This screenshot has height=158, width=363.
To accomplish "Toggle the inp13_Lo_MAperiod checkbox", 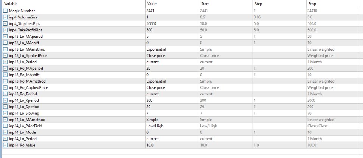I will pyautogui.click(x=5, y=37).
